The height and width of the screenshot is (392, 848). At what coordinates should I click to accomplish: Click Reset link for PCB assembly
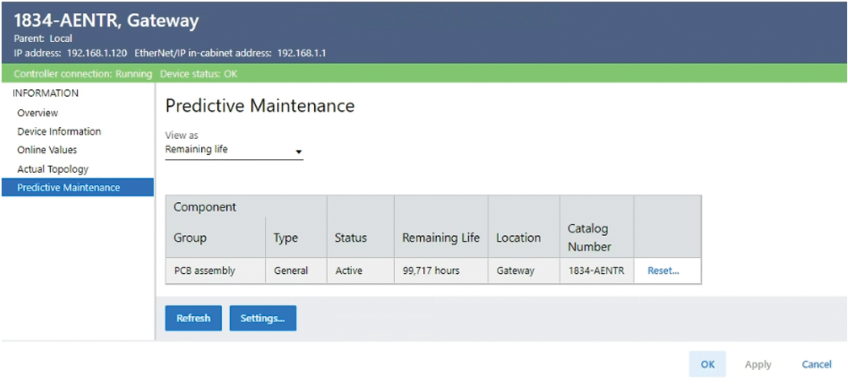point(663,271)
